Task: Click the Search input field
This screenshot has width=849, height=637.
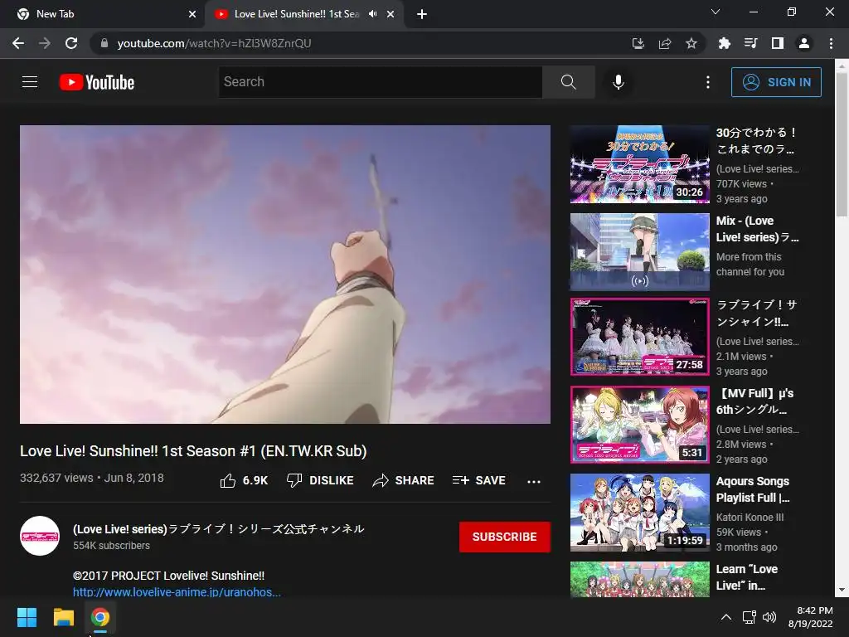Action: [x=380, y=82]
